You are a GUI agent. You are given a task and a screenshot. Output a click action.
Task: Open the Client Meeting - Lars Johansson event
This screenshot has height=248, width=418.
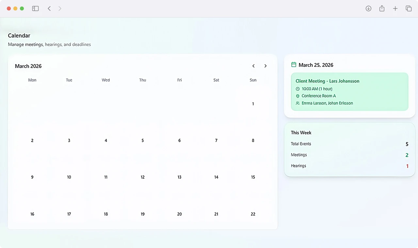pos(350,92)
